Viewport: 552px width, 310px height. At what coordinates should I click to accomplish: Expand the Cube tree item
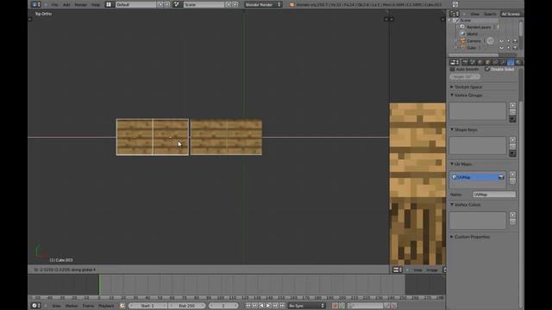456,47
